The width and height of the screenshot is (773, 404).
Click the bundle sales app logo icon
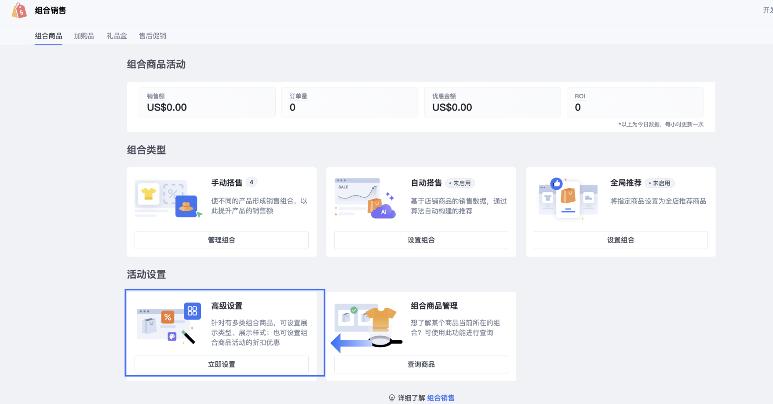pyautogui.click(x=19, y=10)
